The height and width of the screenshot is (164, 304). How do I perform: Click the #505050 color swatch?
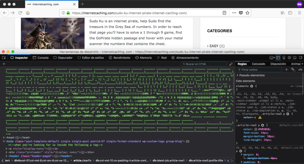pos(256,129)
